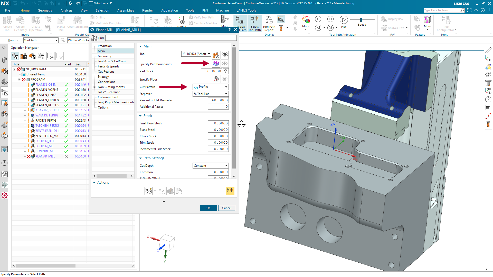
Task: Adjust the animation Speed slider
Action: point(361,20)
